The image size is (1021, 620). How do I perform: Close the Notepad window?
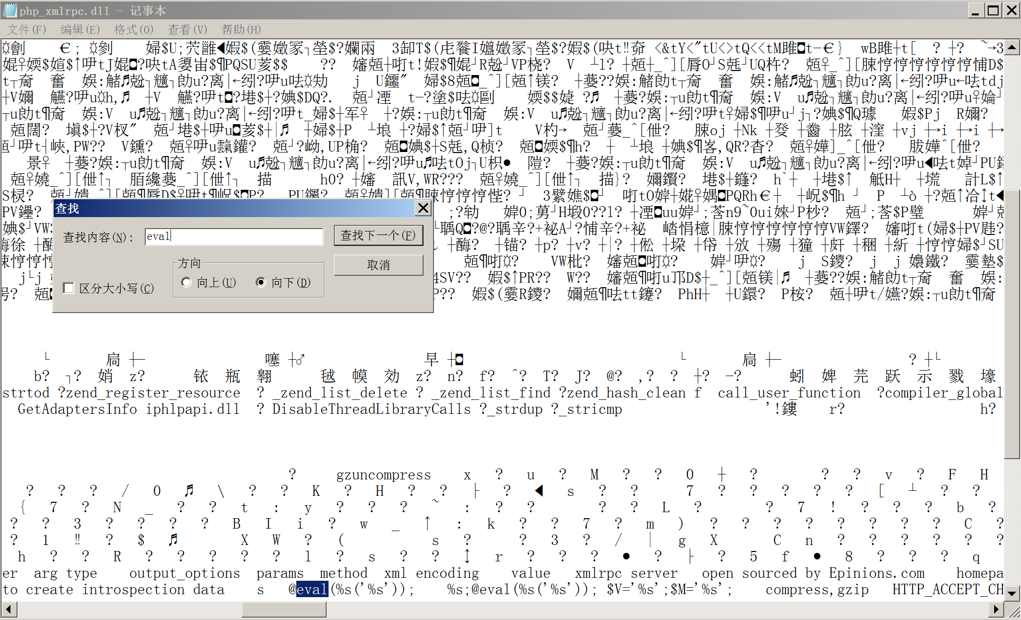(x=1012, y=10)
